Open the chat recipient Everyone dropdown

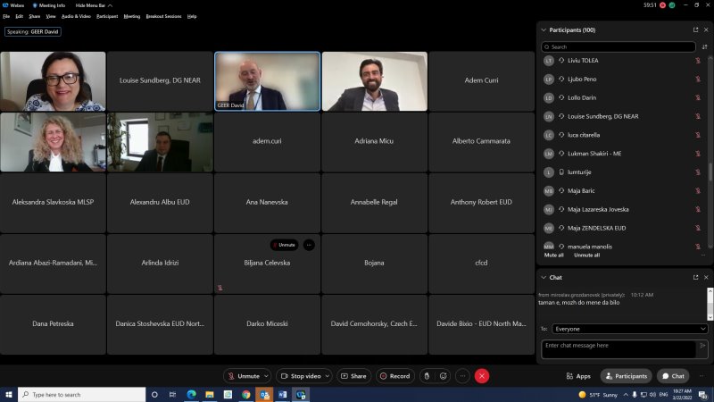[x=630, y=329]
